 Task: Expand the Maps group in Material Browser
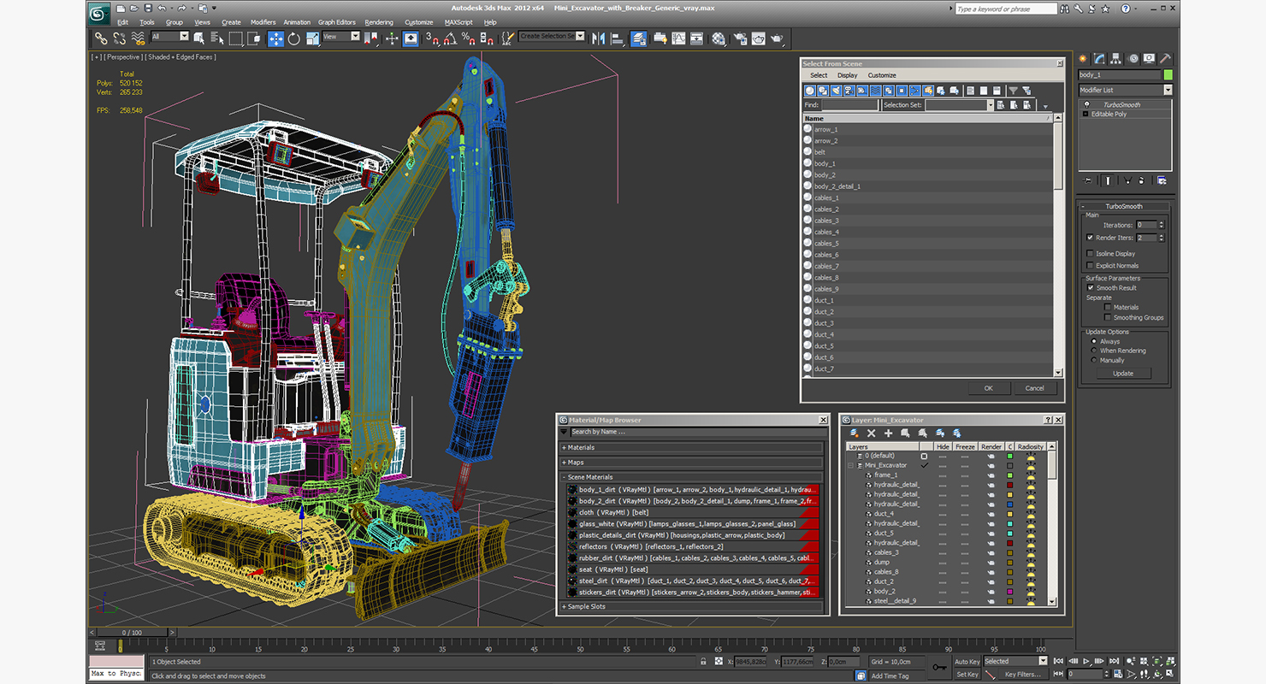(692, 463)
